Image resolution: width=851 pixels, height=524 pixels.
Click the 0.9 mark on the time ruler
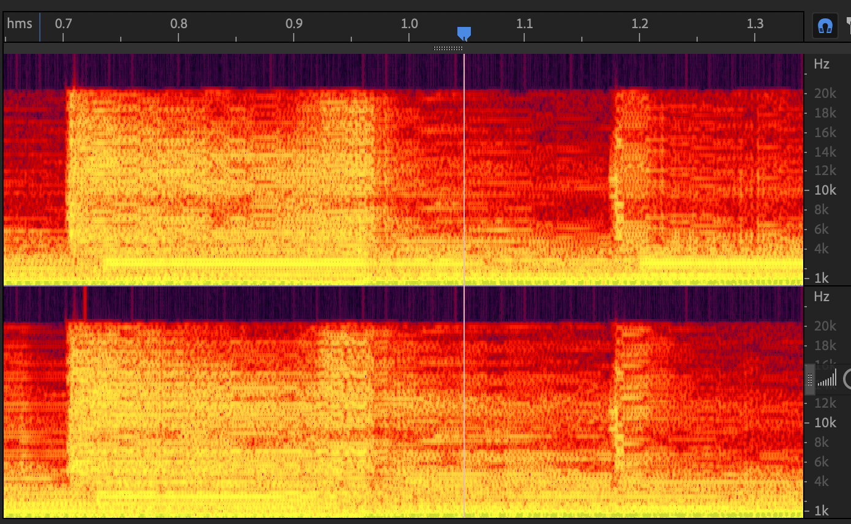pos(294,24)
